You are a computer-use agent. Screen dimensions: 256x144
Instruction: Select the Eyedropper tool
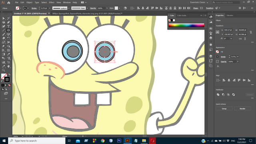pos(8,54)
